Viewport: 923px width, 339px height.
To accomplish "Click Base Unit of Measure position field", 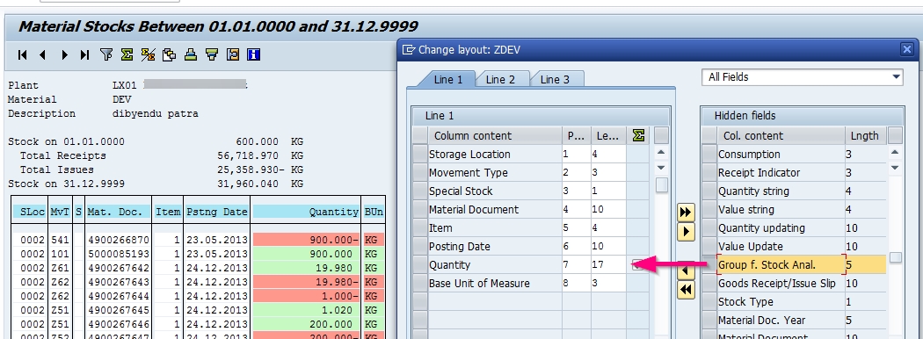I will pyautogui.click(x=576, y=284).
